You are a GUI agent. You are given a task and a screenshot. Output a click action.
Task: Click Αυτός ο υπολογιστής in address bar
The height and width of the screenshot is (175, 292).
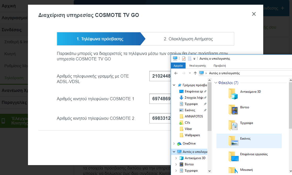224,73
